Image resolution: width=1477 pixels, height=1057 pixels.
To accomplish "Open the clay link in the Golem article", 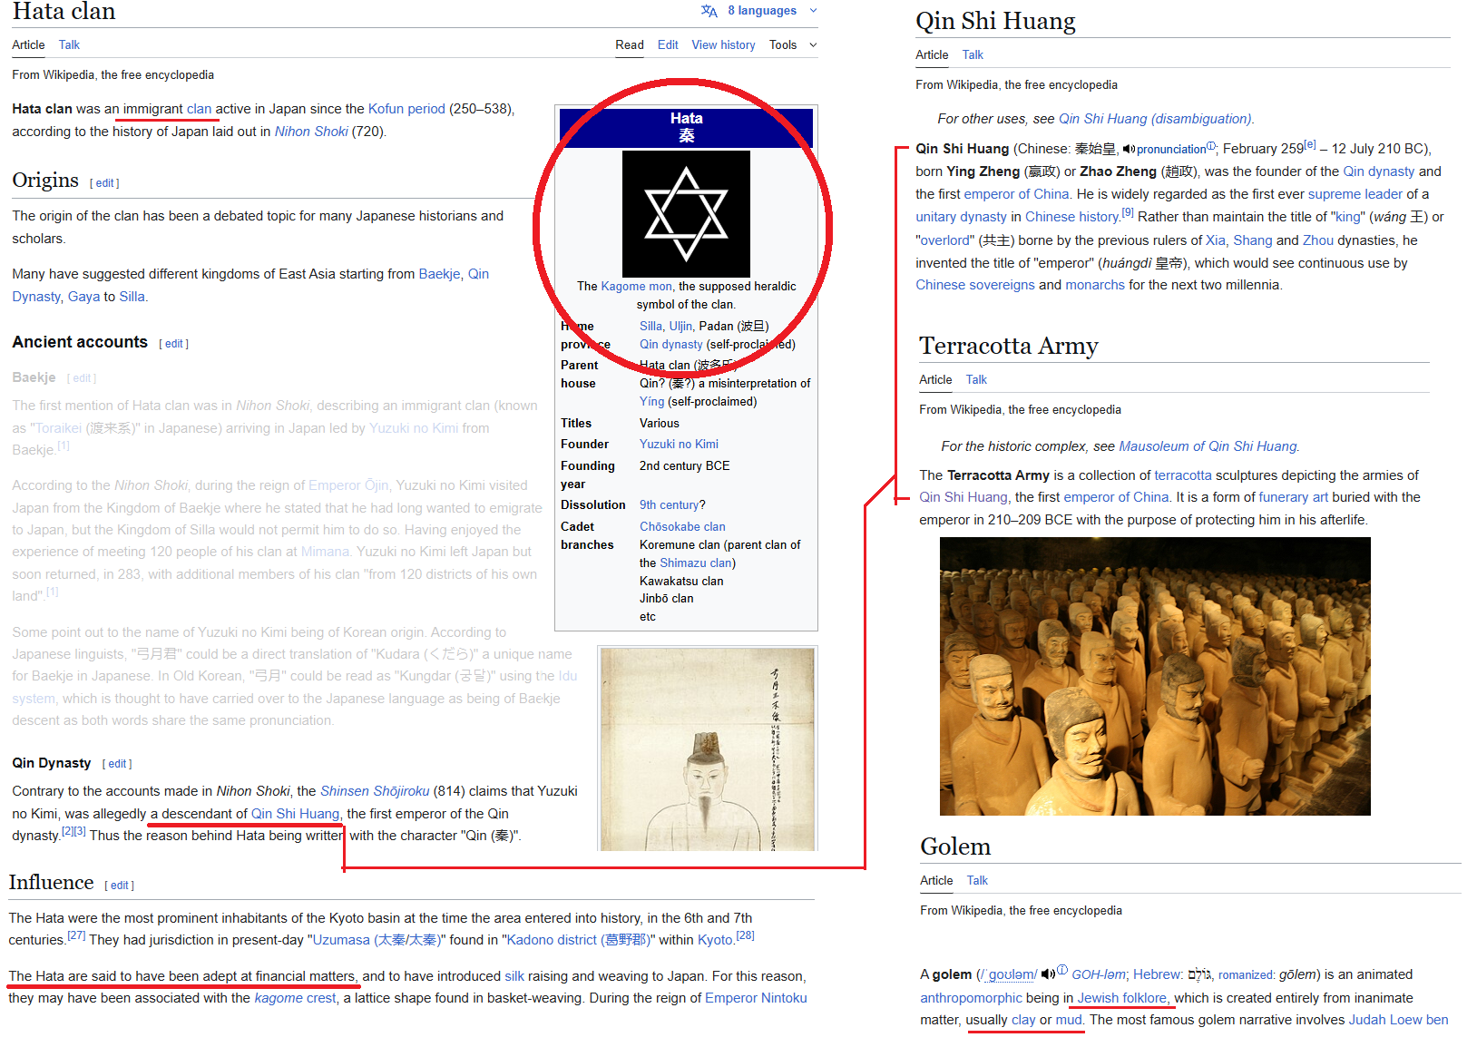I will (1023, 1020).
